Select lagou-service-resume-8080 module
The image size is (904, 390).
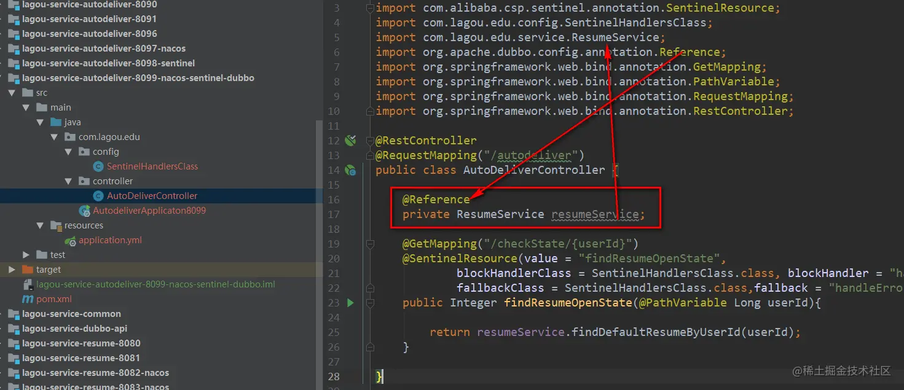81,343
